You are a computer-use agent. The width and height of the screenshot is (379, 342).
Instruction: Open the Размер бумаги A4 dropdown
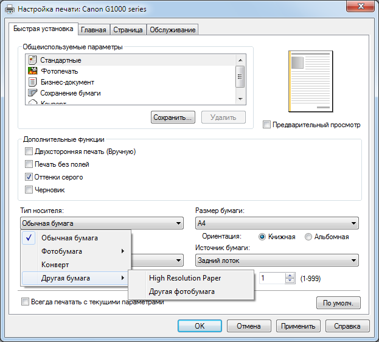coord(277,223)
